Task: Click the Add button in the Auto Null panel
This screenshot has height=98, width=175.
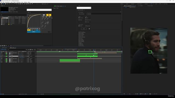Action: click(84, 29)
